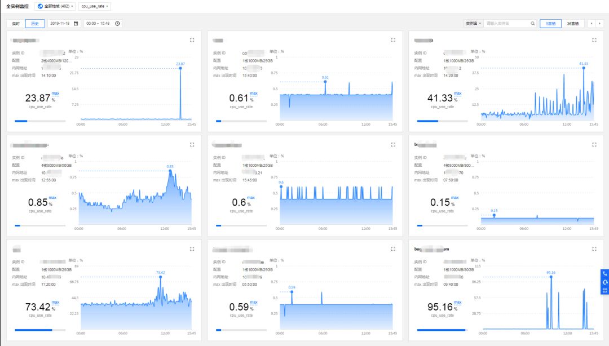Click the 23.87 peak marker on the chart

180,68
